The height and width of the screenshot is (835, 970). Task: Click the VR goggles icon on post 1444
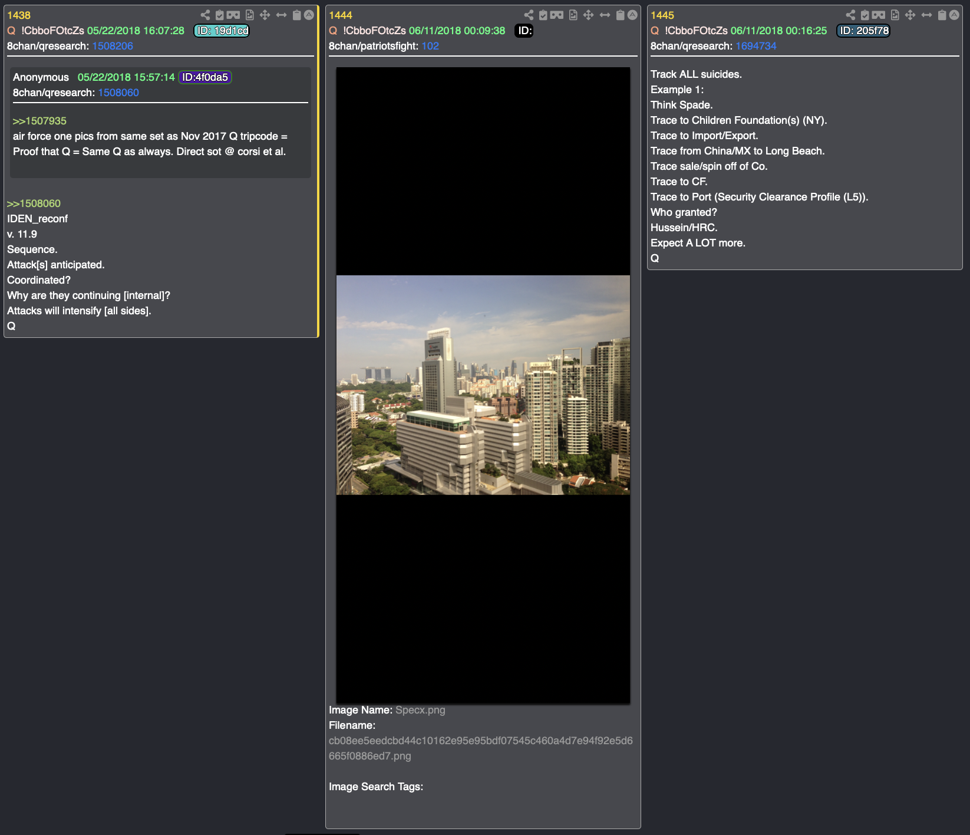(557, 15)
